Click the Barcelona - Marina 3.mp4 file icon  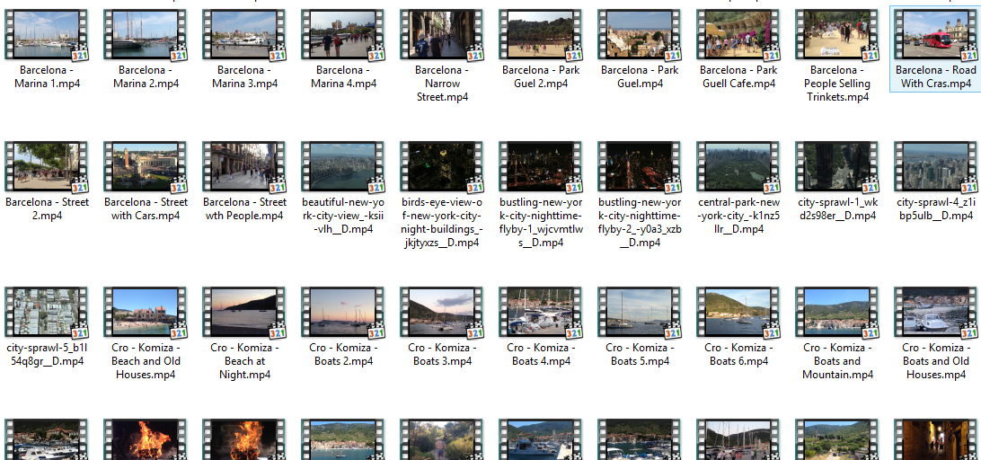click(x=244, y=36)
